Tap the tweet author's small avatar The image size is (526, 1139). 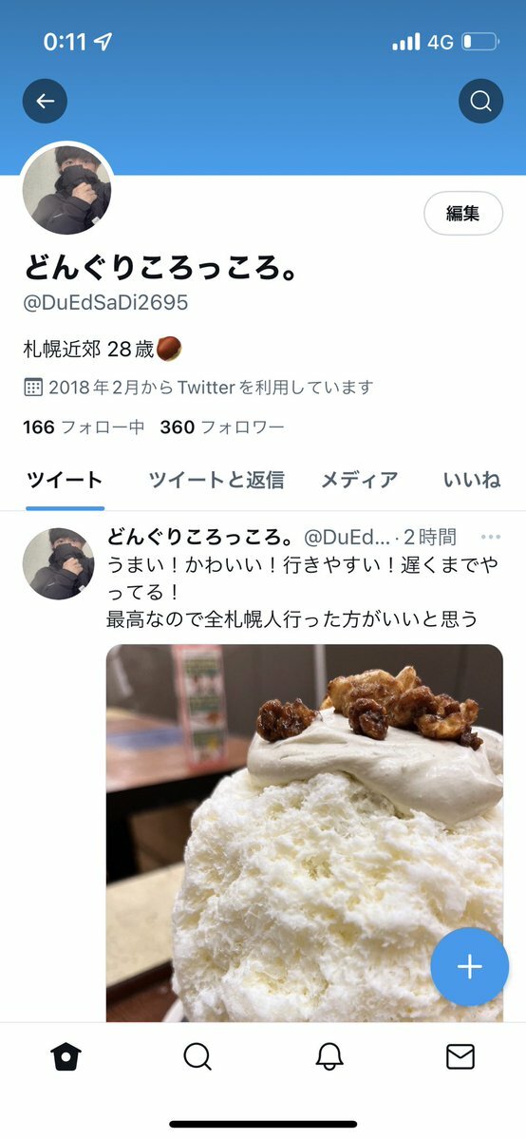click(x=58, y=563)
